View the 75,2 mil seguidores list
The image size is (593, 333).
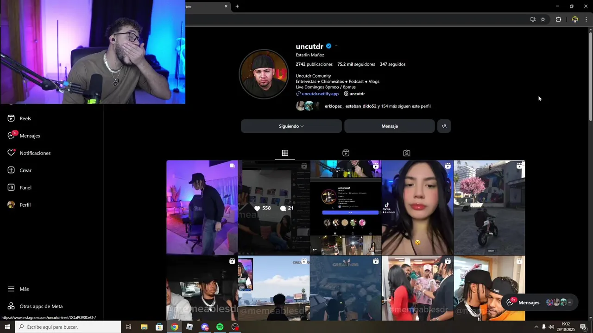pyautogui.click(x=356, y=64)
